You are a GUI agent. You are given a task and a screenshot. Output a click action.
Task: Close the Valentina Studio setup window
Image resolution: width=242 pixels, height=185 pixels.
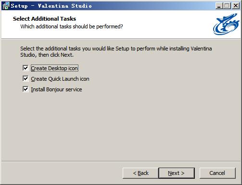point(236,6)
